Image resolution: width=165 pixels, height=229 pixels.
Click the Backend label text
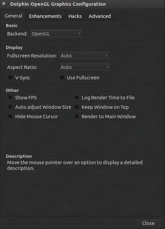pyautogui.click(x=17, y=34)
